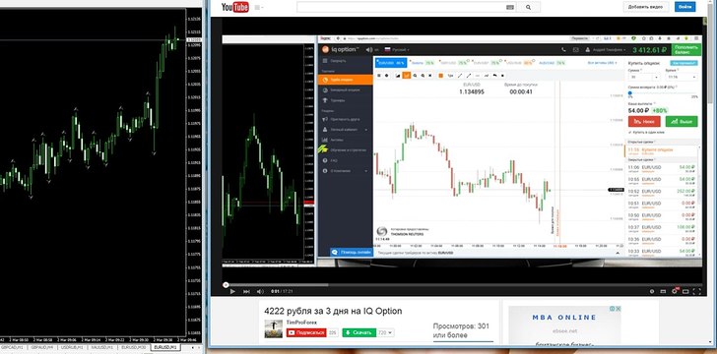Click the magnifier search button
The width and height of the screenshot is (717, 354).
coord(529,7)
